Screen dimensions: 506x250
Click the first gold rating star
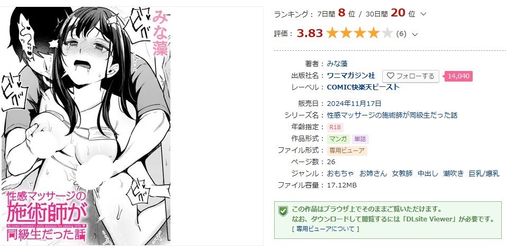click(x=332, y=33)
